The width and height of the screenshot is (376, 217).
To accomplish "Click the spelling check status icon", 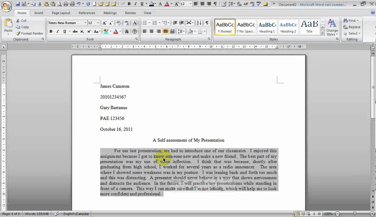I will [56, 214].
